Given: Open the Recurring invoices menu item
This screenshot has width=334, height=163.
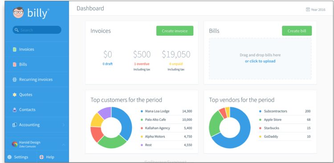Looking at the screenshot, I should point(37,80).
